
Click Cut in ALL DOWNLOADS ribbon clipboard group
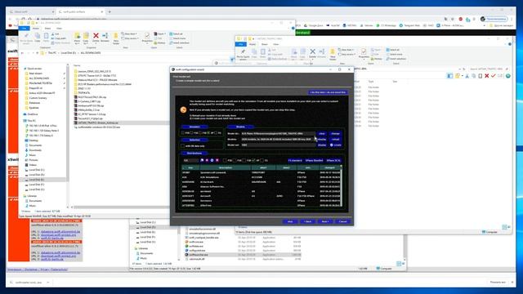click(56, 34)
